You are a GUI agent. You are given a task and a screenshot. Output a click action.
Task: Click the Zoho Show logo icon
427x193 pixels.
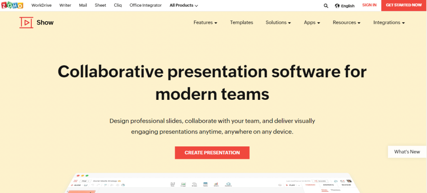[26, 22]
